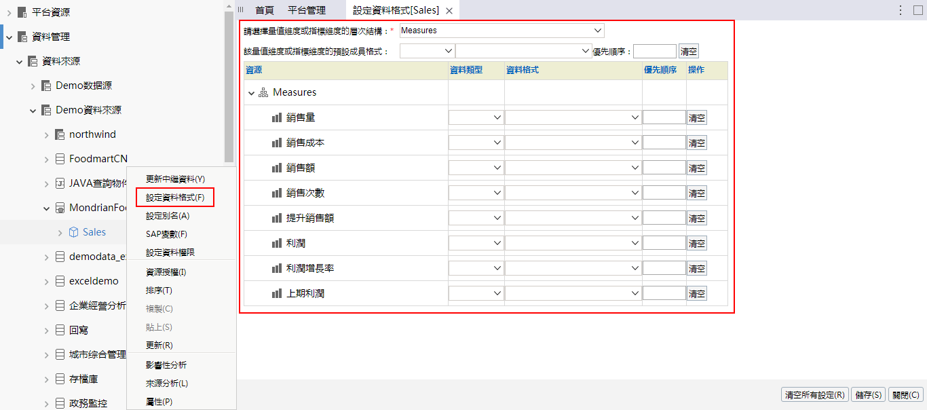This screenshot has height=410, width=927.
Task: Open the three-dot more options menu
Action: (901, 10)
